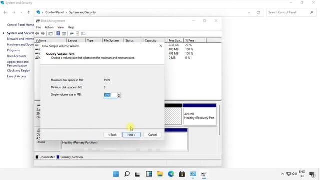Open File Explorer from the taskbar
This screenshot has width=320, height=180.
coord(160,174)
